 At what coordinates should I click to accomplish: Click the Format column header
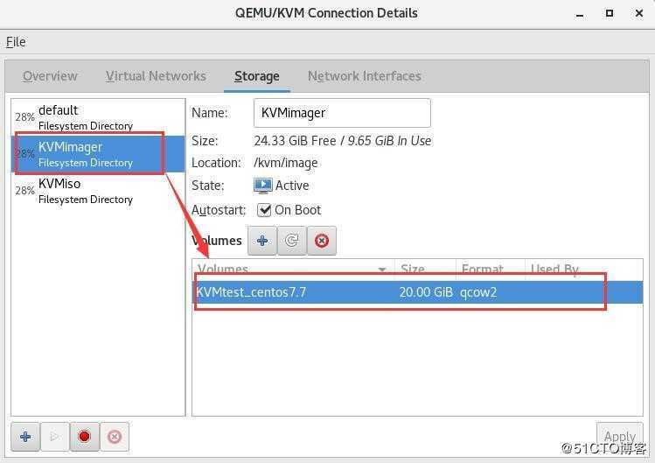[490, 270]
